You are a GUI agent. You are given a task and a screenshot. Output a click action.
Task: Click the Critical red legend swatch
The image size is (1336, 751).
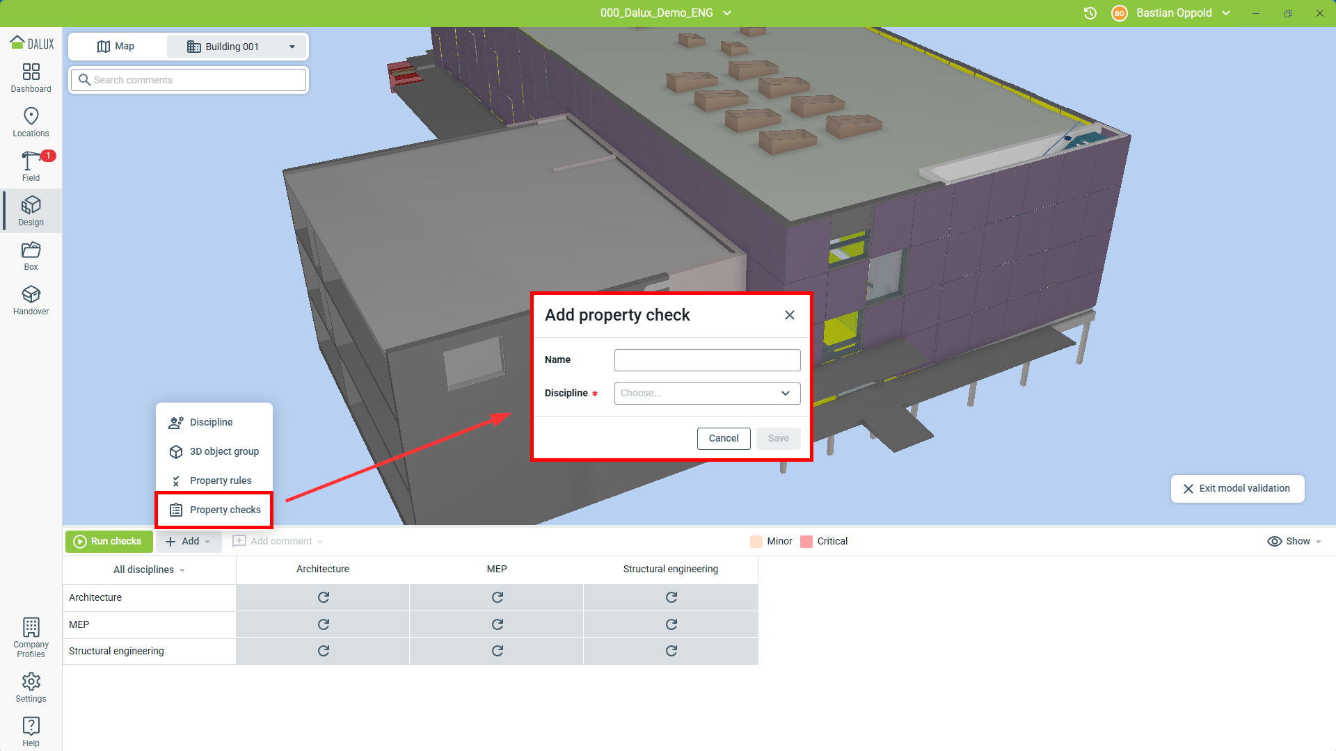pos(806,542)
